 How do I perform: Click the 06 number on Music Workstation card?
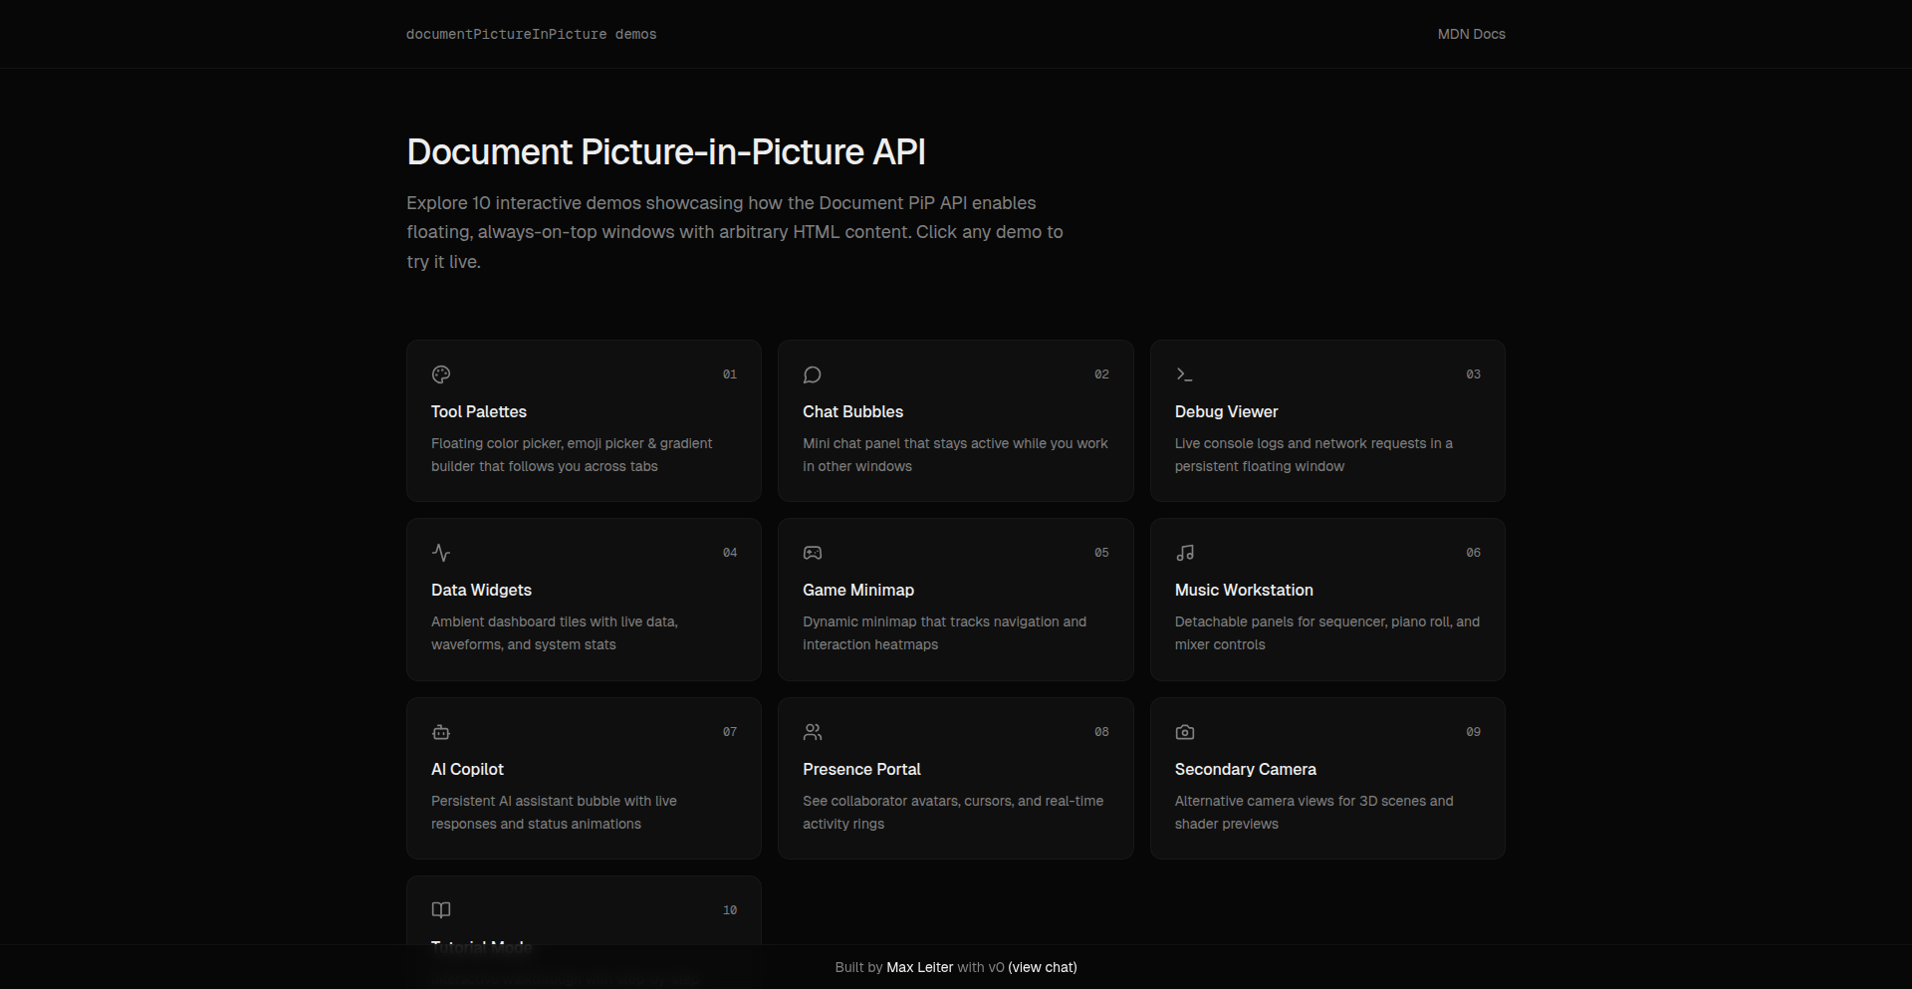coord(1473,553)
